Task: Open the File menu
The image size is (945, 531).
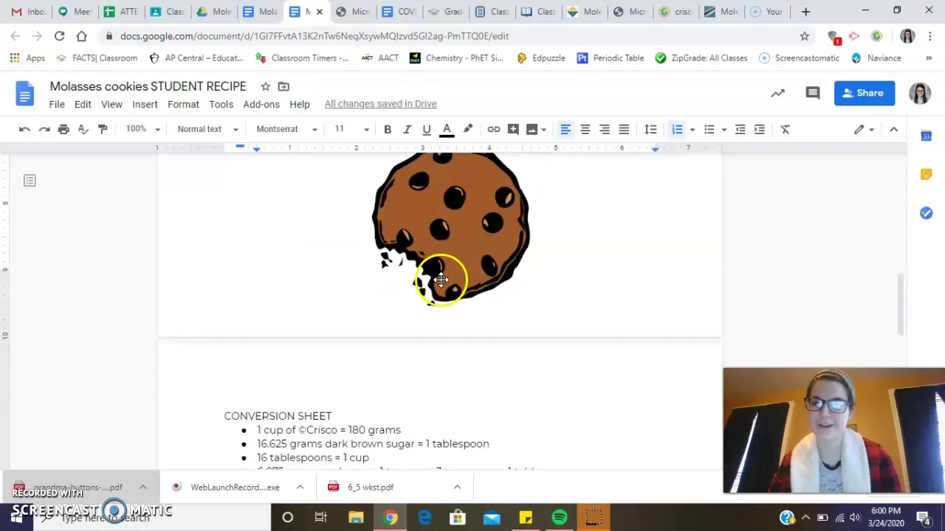Action: coord(57,104)
